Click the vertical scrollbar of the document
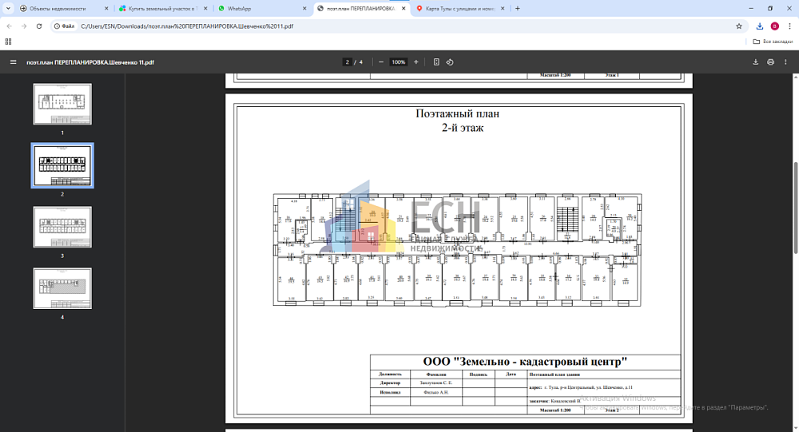This screenshot has width=799, height=432. [796, 208]
